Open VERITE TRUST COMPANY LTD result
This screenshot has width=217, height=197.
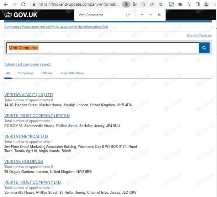click(x=32, y=182)
